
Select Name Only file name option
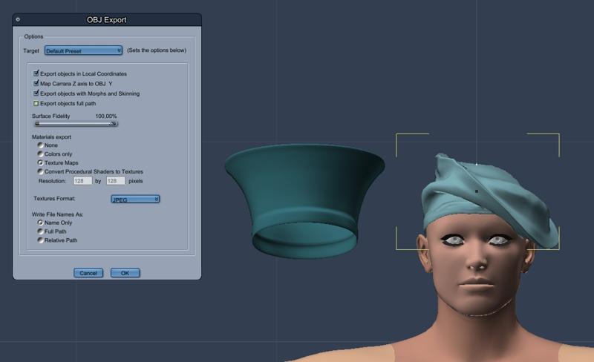pos(40,223)
